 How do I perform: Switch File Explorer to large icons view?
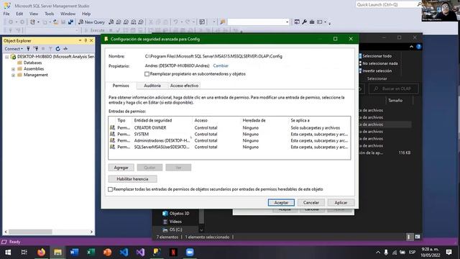[418, 237]
